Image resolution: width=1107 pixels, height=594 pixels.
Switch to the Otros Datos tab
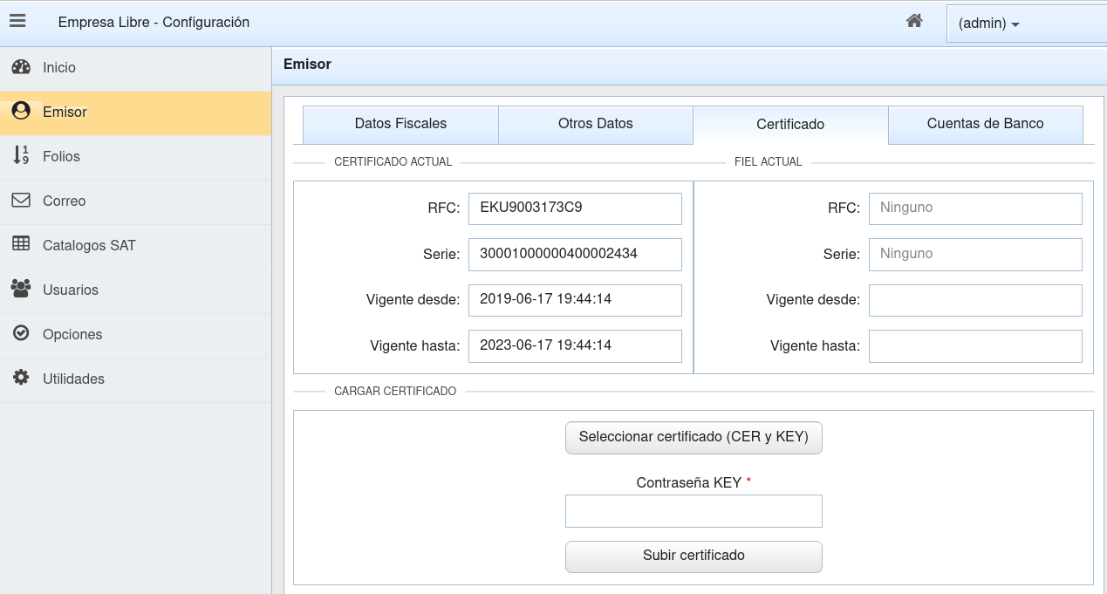(x=596, y=124)
